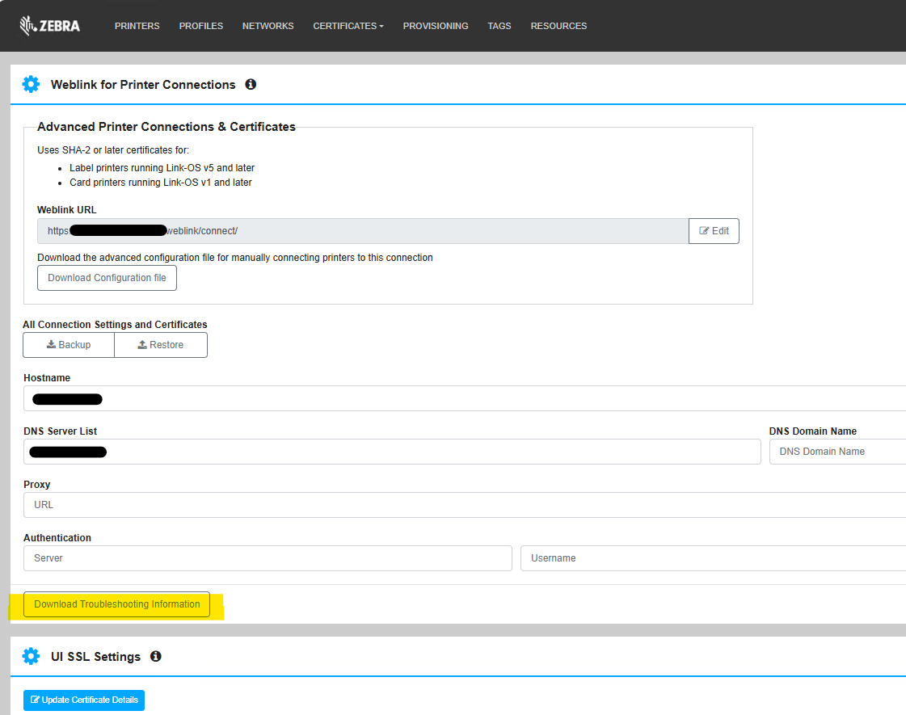
Task: Open info icon beside Weblink for Printer Connections
Action: (x=251, y=84)
